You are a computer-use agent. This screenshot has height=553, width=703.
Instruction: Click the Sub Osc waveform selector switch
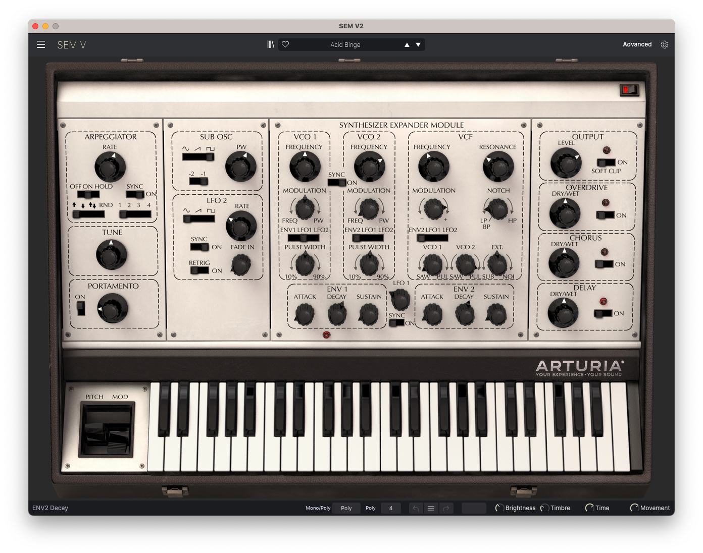198,157
